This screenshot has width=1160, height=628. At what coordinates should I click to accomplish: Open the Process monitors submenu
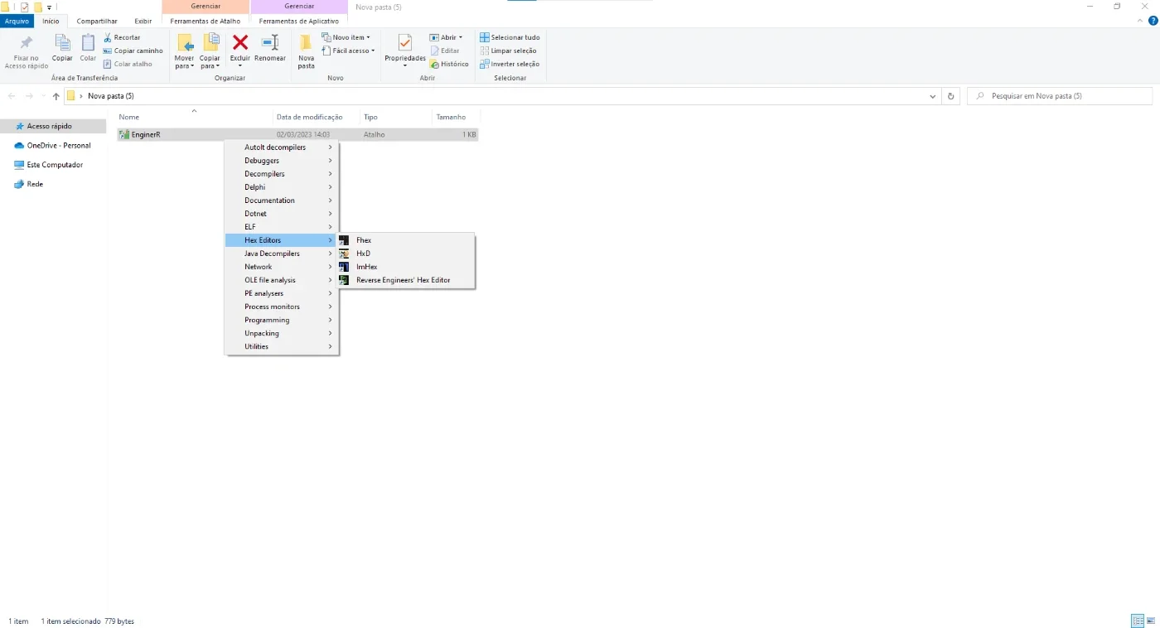click(x=282, y=307)
